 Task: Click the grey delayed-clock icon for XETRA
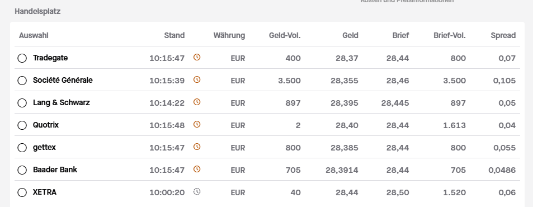(x=197, y=192)
